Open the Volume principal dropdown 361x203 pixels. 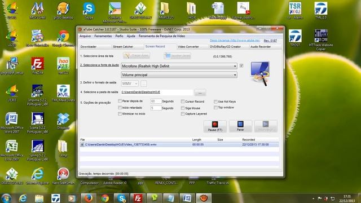coord(179,75)
